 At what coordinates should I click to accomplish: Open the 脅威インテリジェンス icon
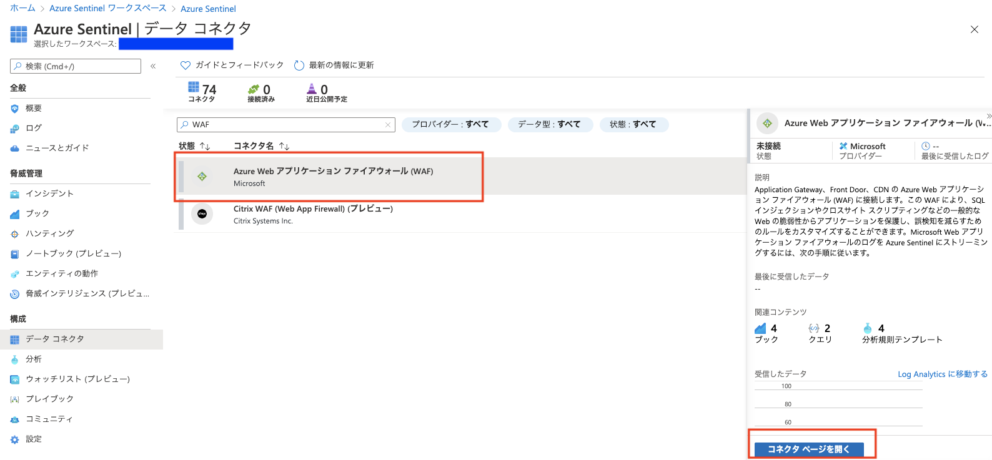point(15,294)
